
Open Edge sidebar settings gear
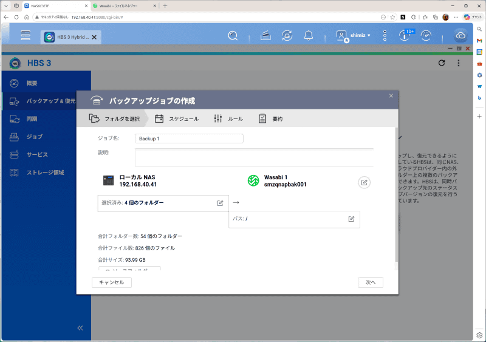[x=479, y=335]
